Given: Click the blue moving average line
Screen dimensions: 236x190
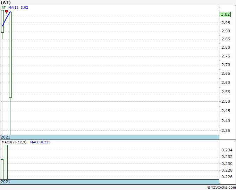Looking at the screenshot, I should [6, 19].
